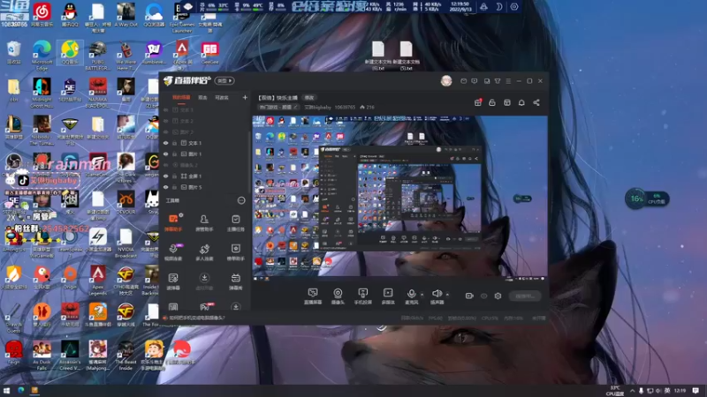The height and width of the screenshot is (397, 707).
Task: Open the 主播任务 tool
Action: (235, 222)
